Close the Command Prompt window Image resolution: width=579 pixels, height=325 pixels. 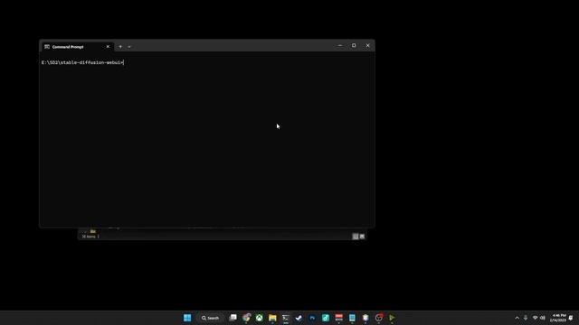coord(368,46)
